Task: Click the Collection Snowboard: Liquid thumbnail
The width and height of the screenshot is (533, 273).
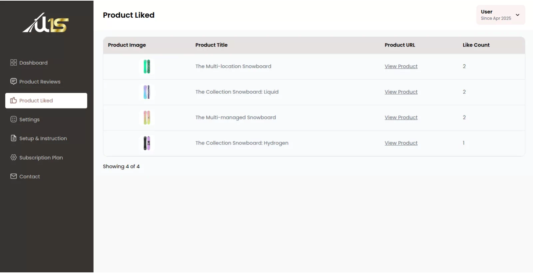Action: coord(147,92)
